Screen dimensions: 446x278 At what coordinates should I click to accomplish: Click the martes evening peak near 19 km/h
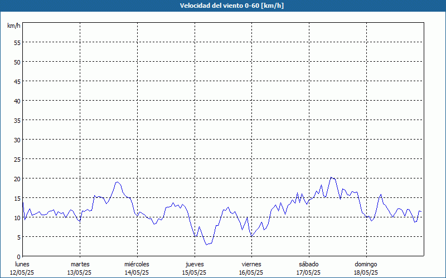click(117, 182)
